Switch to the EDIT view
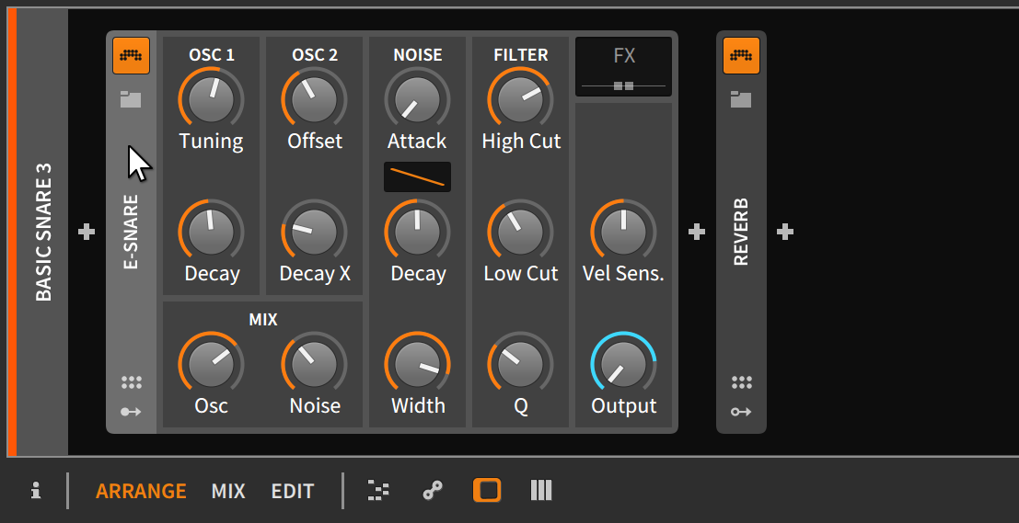 pos(292,491)
